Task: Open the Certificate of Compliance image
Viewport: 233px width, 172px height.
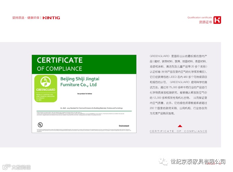Action: [84, 94]
